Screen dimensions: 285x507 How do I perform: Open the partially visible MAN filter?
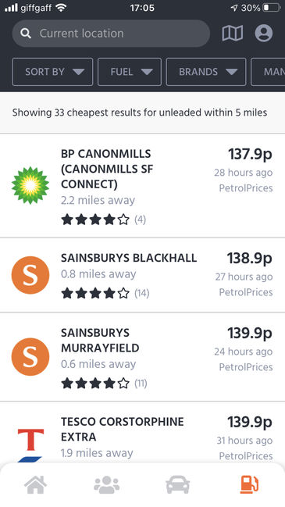pyautogui.click(x=268, y=72)
